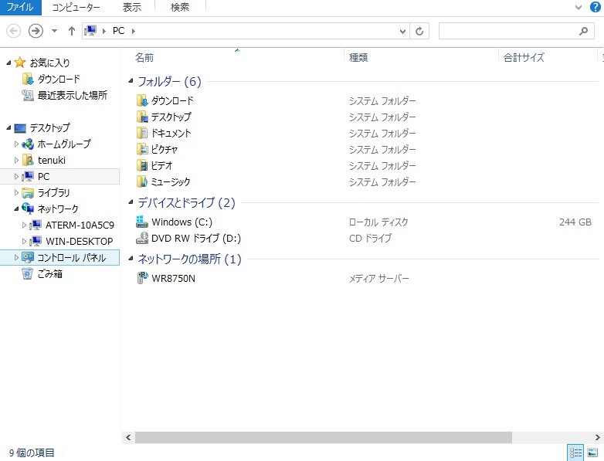
Task: Open the Windows (C:) drive icon
Action: click(142, 222)
